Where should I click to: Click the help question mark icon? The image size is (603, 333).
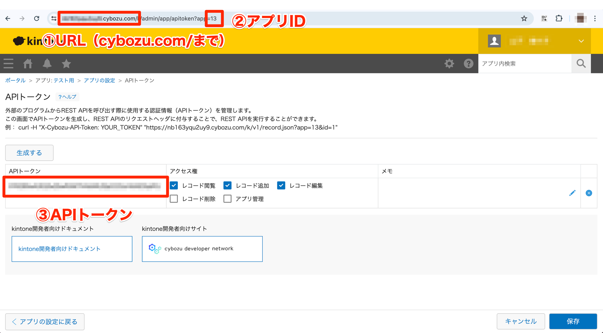coord(468,64)
